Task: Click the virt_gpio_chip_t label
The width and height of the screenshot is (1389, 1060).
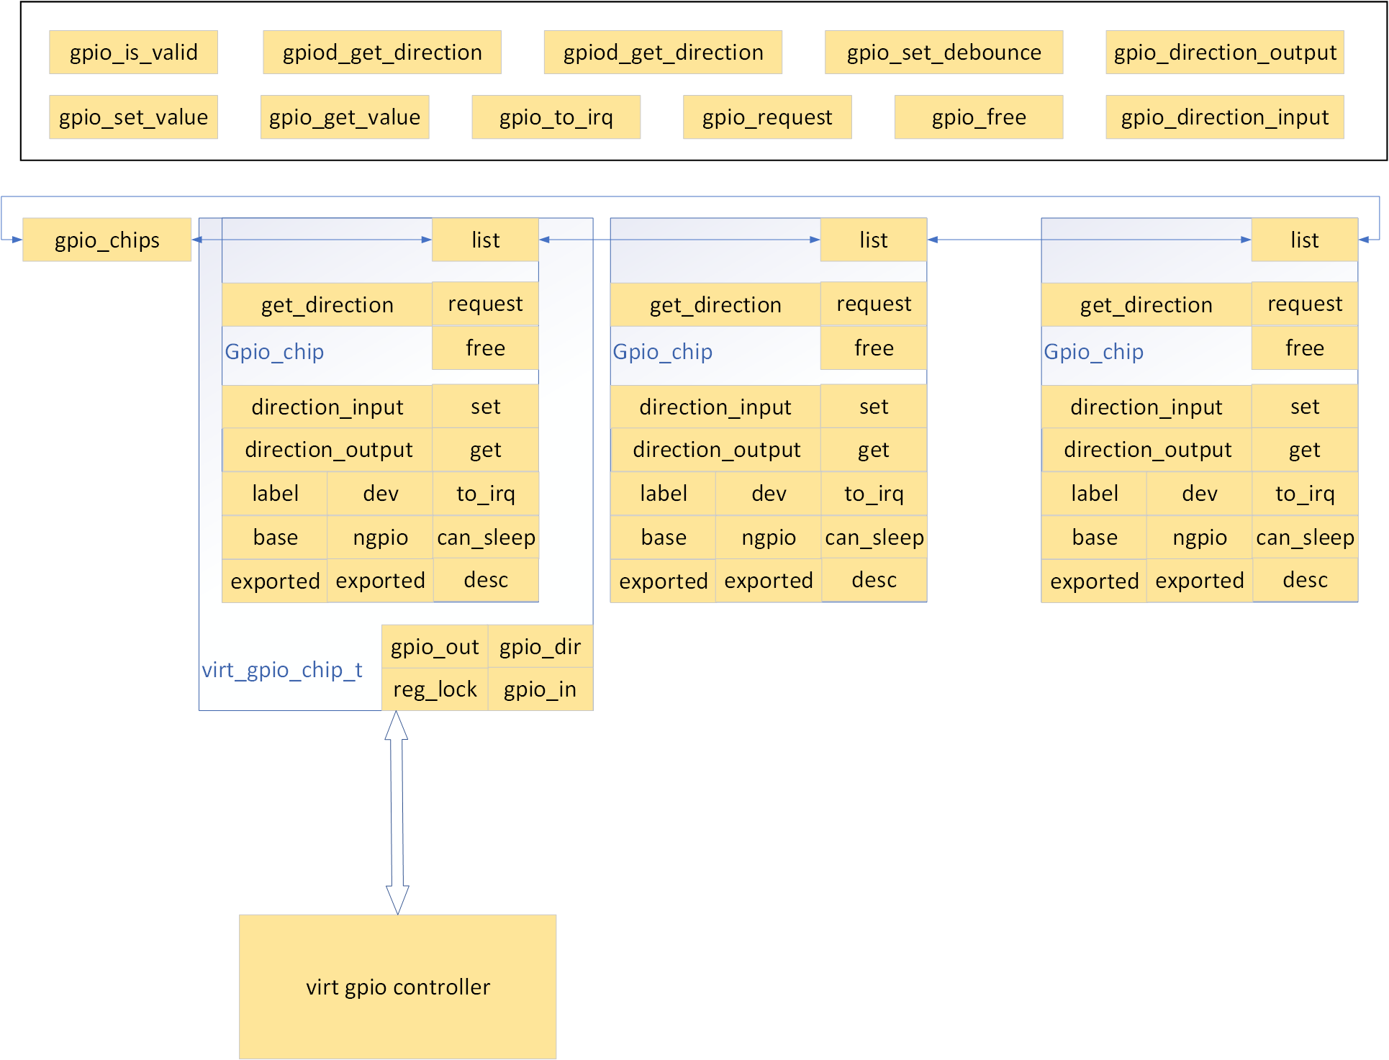Action: pyautogui.click(x=281, y=670)
